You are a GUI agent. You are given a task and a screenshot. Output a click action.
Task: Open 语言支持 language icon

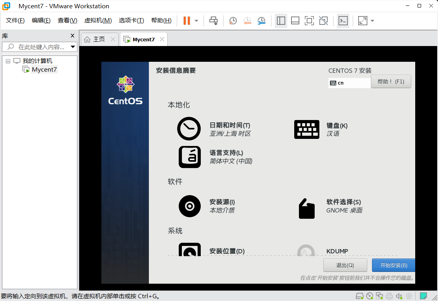pos(190,157)
